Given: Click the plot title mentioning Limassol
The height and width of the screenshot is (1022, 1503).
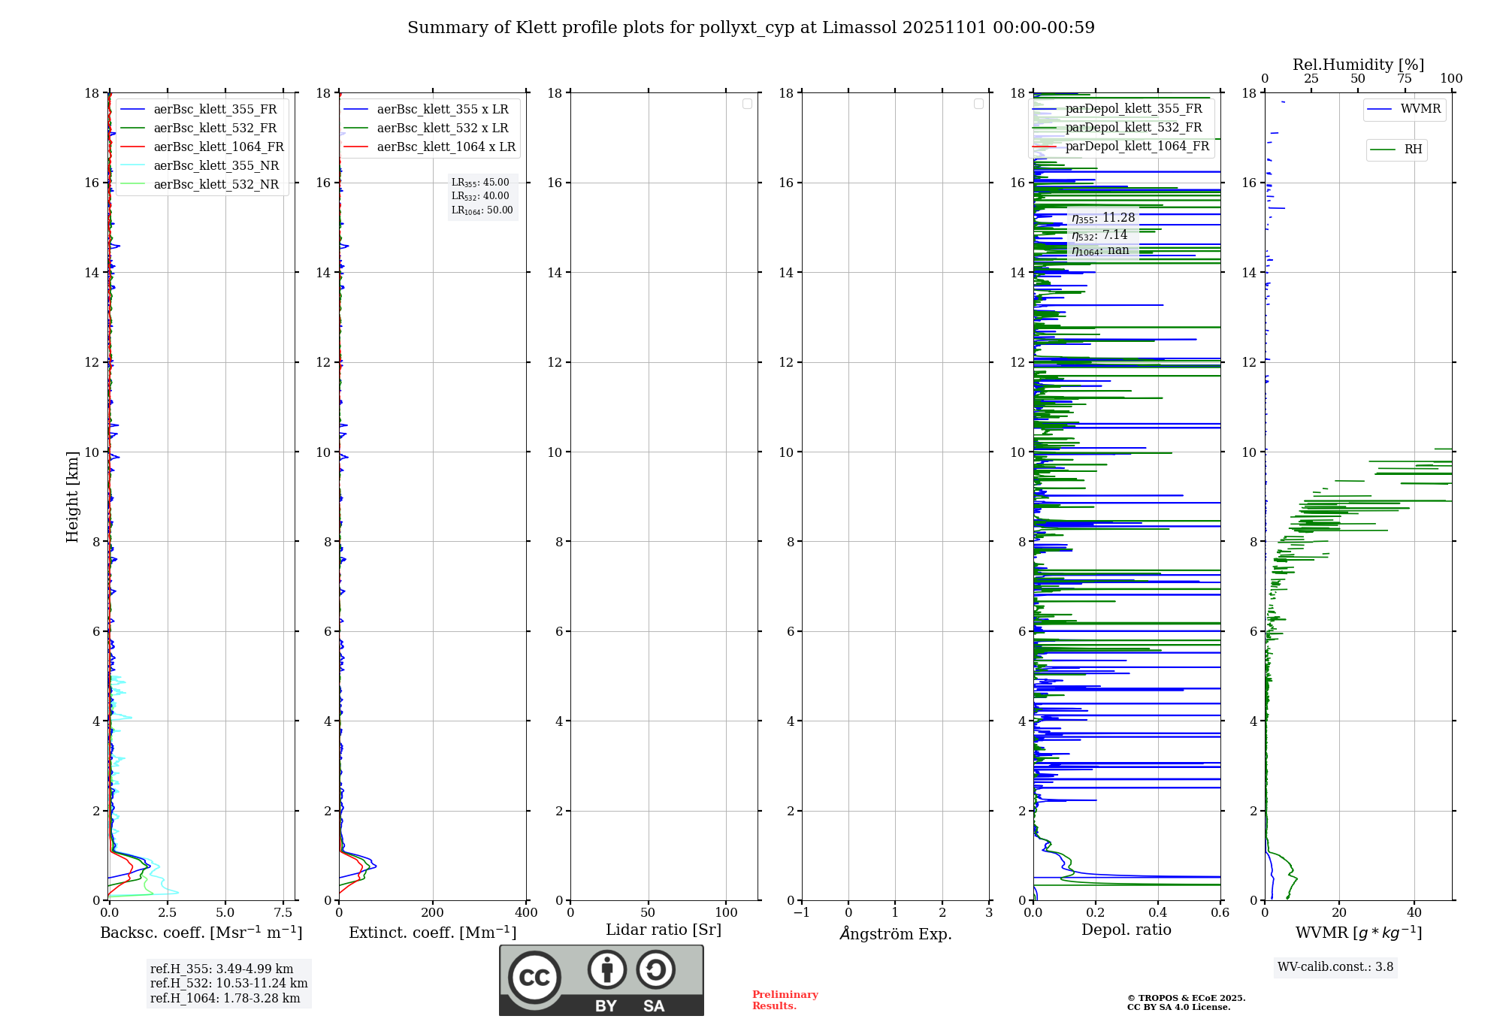Looking at the screenshot, I should click(751, 28).
